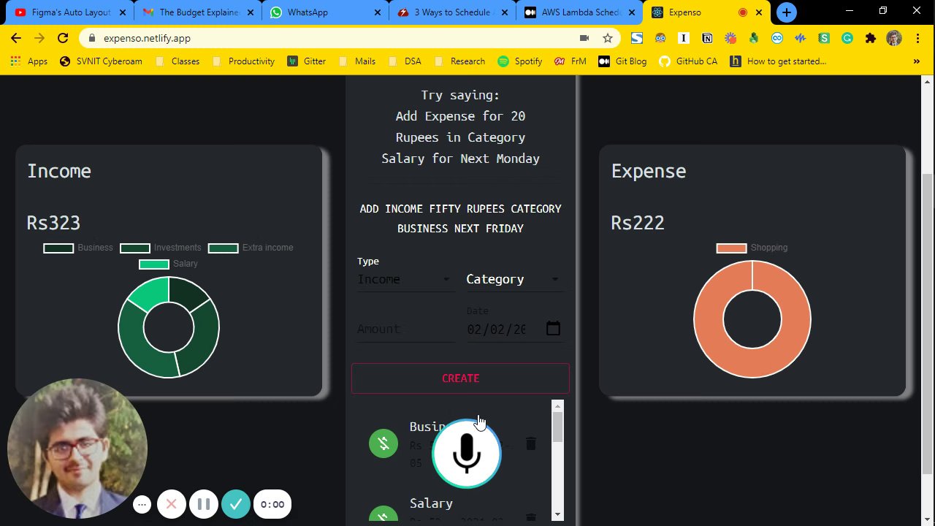The height and width of the screenshot is (526, 935).
Task: Open the Research bookmarks folder
Action: pos(459,61)
